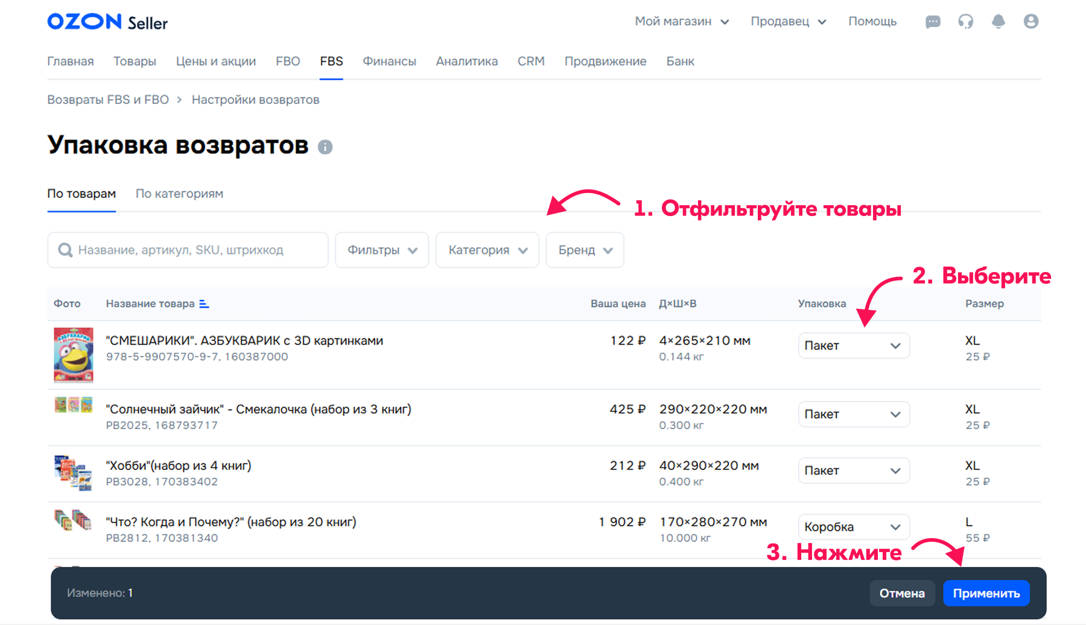Screen dimensions: 1086x625
Task: Click the info icon next to Упаковка возвратов
Action: (x=325, y=147)
